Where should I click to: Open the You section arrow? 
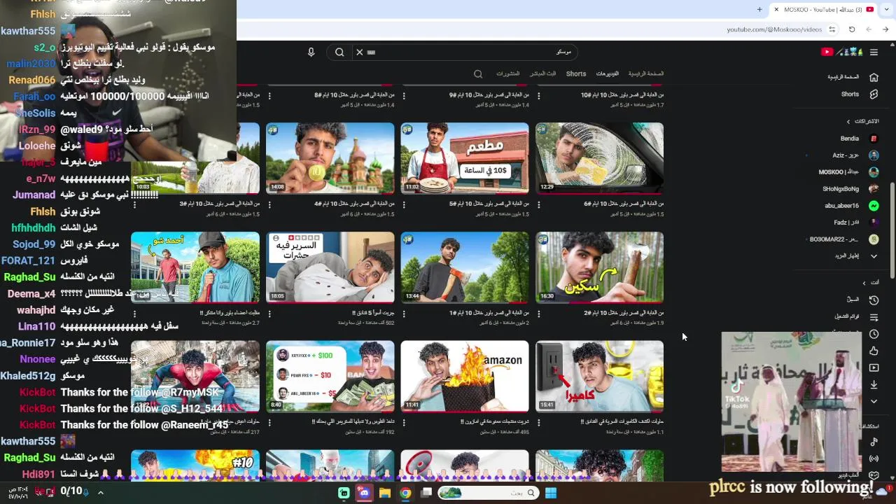click(x=864, y=283)
